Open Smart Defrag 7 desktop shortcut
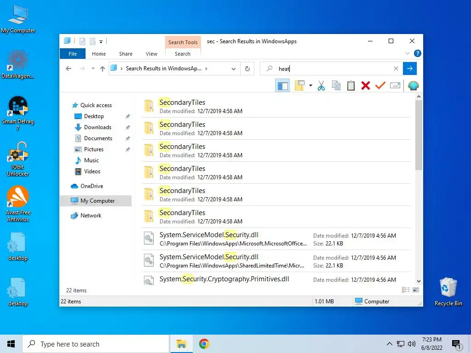 18,114
